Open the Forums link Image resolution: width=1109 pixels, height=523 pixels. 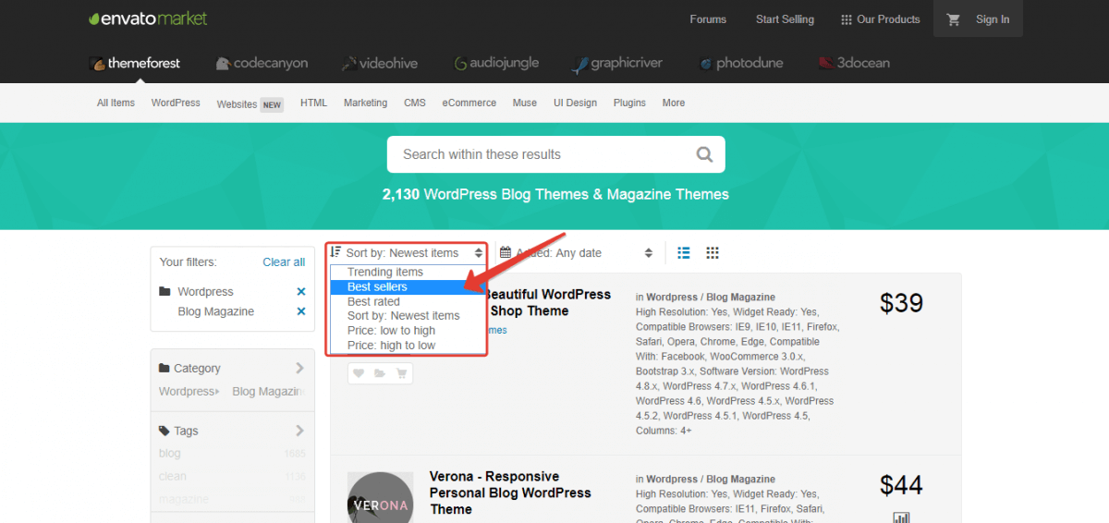pos(708,19)
